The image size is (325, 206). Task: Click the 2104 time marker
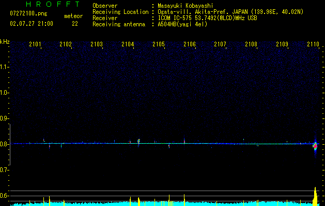tap(128, 44)
